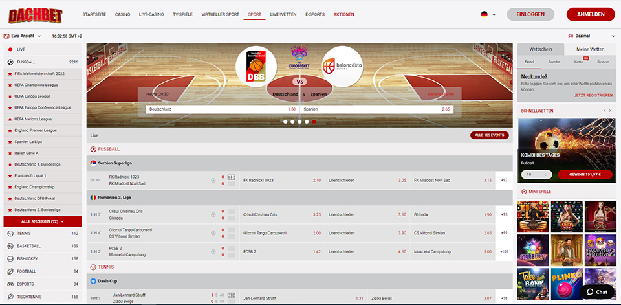
Task: Select FK Radnicki 1923 odds 2.10
Action: tap(281, 181)
